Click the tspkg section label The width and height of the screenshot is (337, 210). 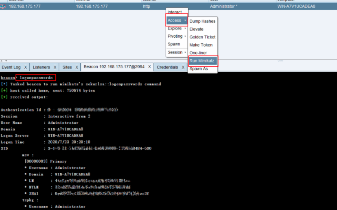pyautogui.click(x=30, y=200)
